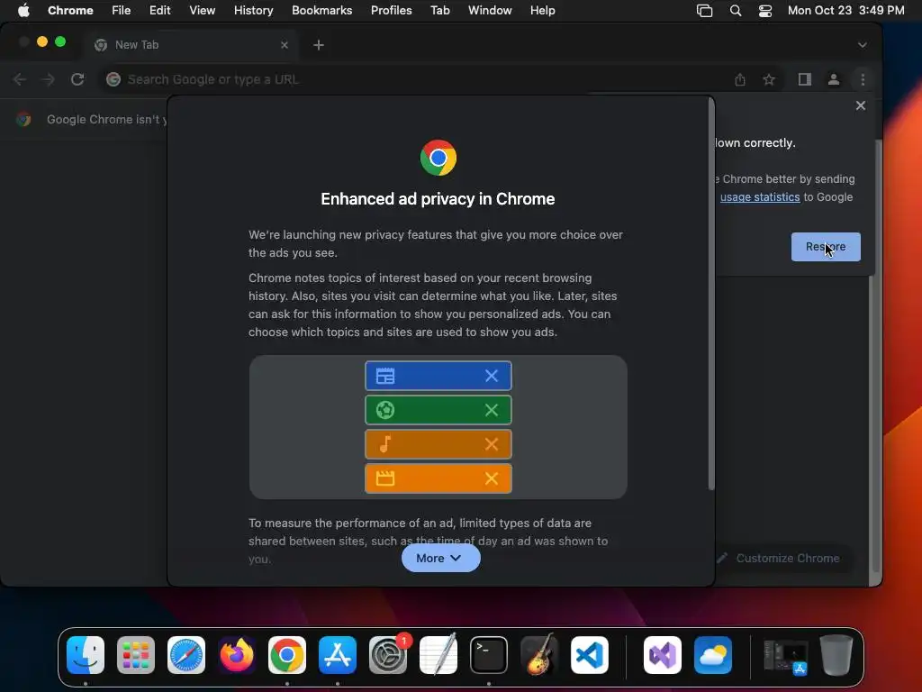Open the Apple menu
The width and height of the screenshot is (922, 692).
(23, 10)
